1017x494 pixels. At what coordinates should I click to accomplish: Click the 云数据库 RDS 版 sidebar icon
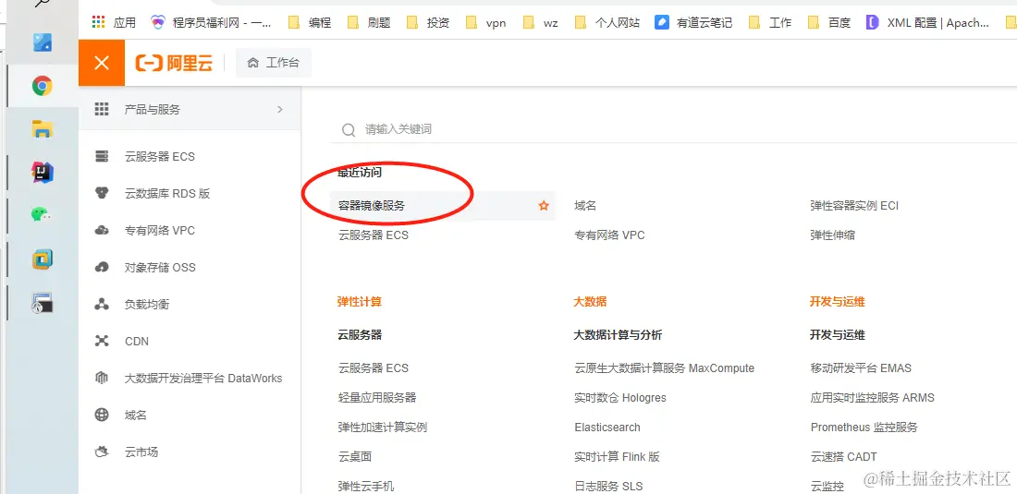(101, 194)
